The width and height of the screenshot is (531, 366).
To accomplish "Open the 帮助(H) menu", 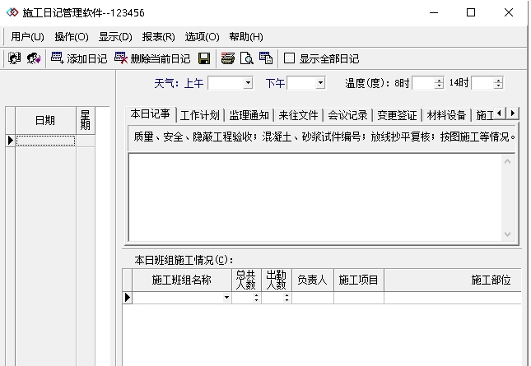I will coord(246,36).
